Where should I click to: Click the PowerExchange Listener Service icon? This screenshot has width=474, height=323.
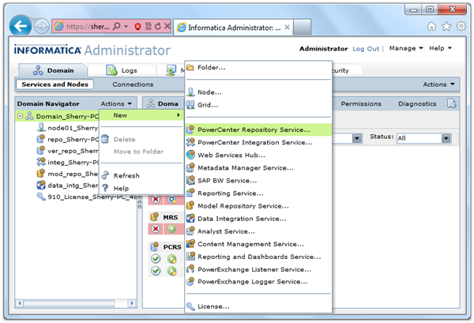point(190,269)
